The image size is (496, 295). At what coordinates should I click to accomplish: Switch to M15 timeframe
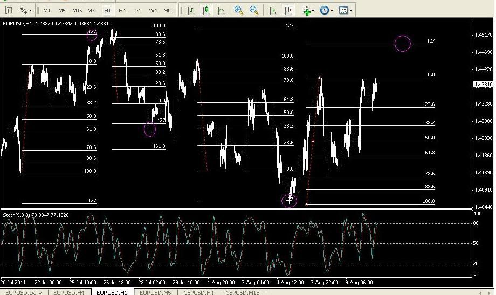point(77,10)
